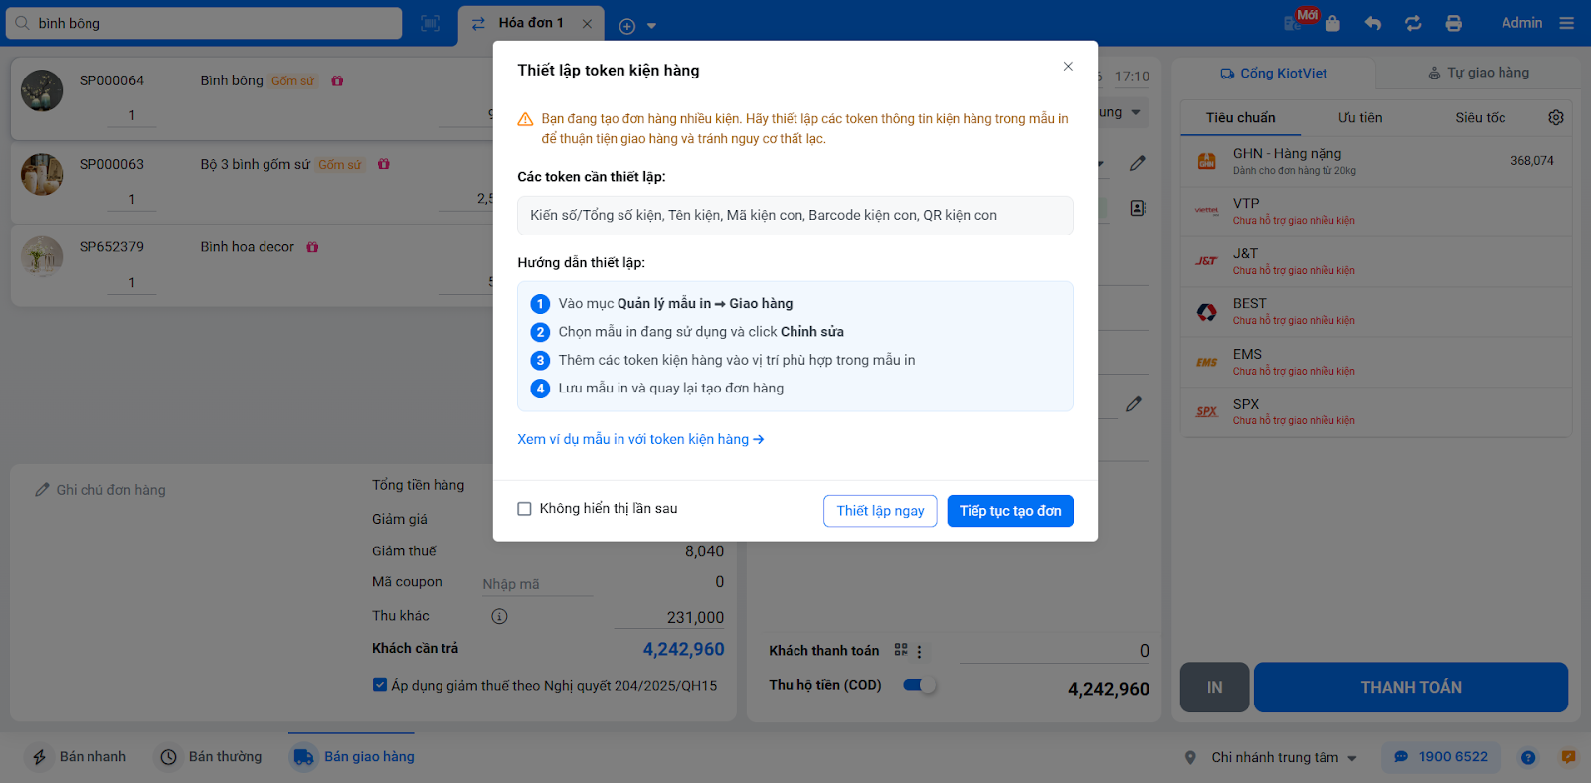Open the token sample print template link
This screenshot has width=1591, height=783.
click(640, 439)
